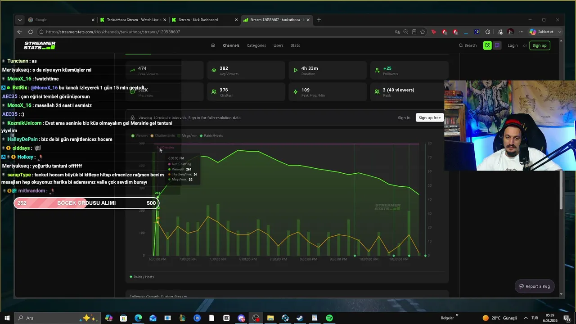The width and height of the screenshot is (576, 324).
Task: Click the StreamerStats logo
Action: click(x=40, y=45)
